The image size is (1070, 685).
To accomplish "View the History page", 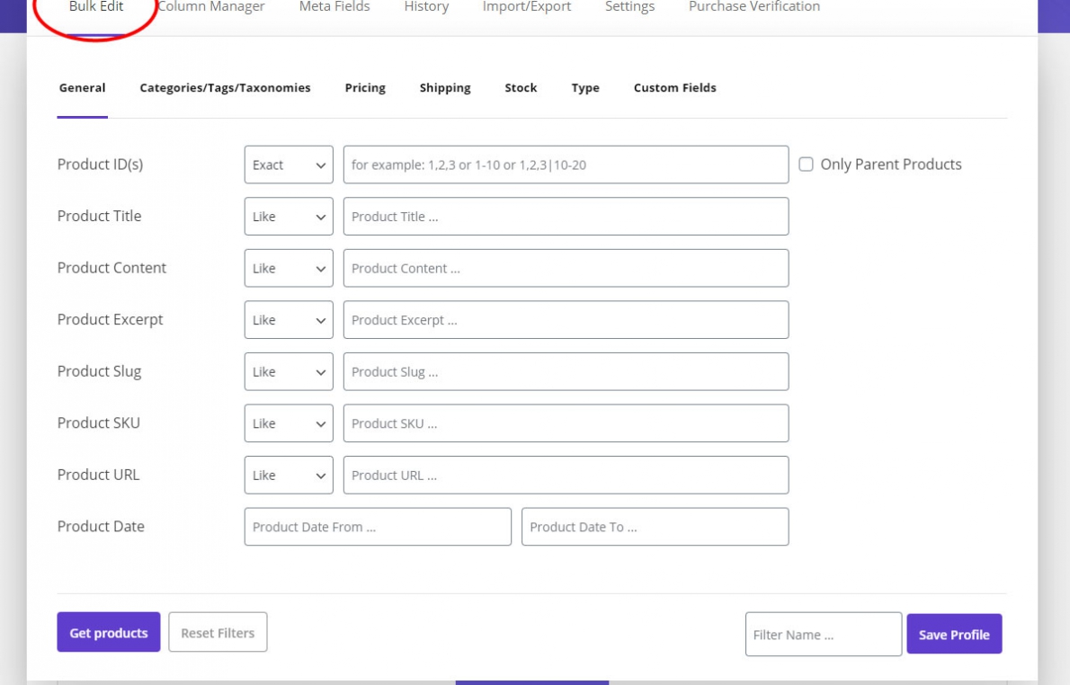I will click(x=426, y=6).
